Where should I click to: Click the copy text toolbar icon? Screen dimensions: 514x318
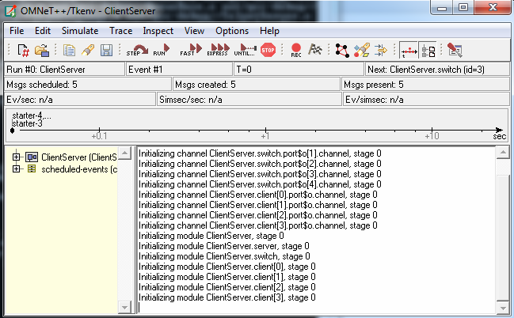[x=69, y=51]
